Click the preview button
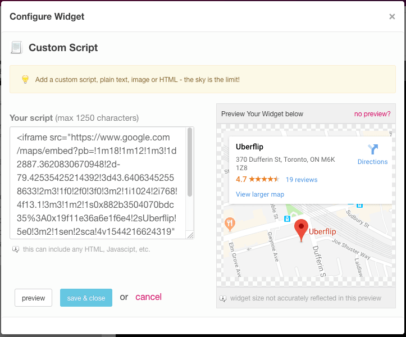This screenshot has width=406, height=337. tap(33, 298)
